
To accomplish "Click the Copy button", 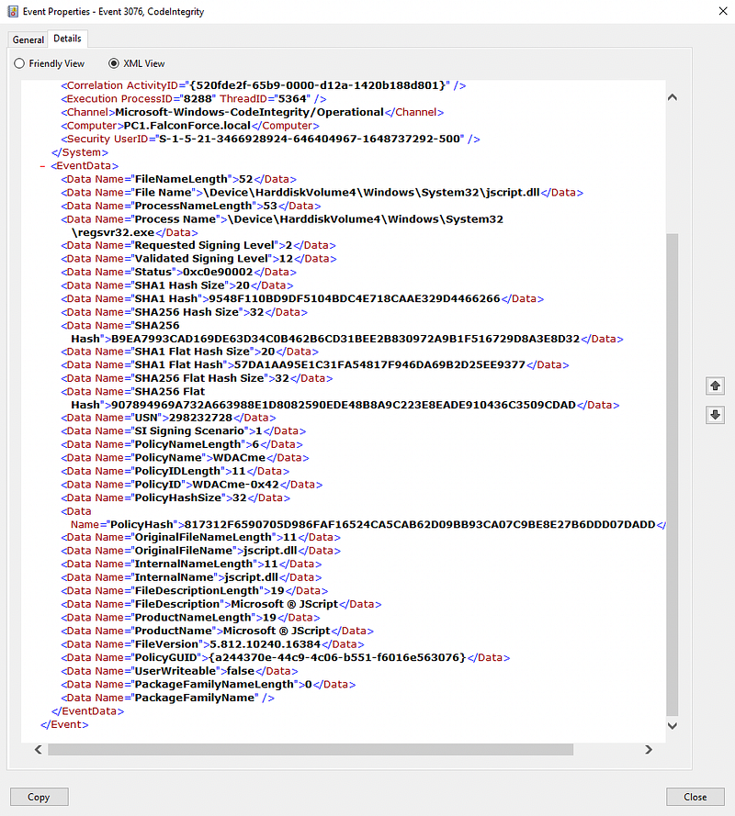I will pos(40,797).
